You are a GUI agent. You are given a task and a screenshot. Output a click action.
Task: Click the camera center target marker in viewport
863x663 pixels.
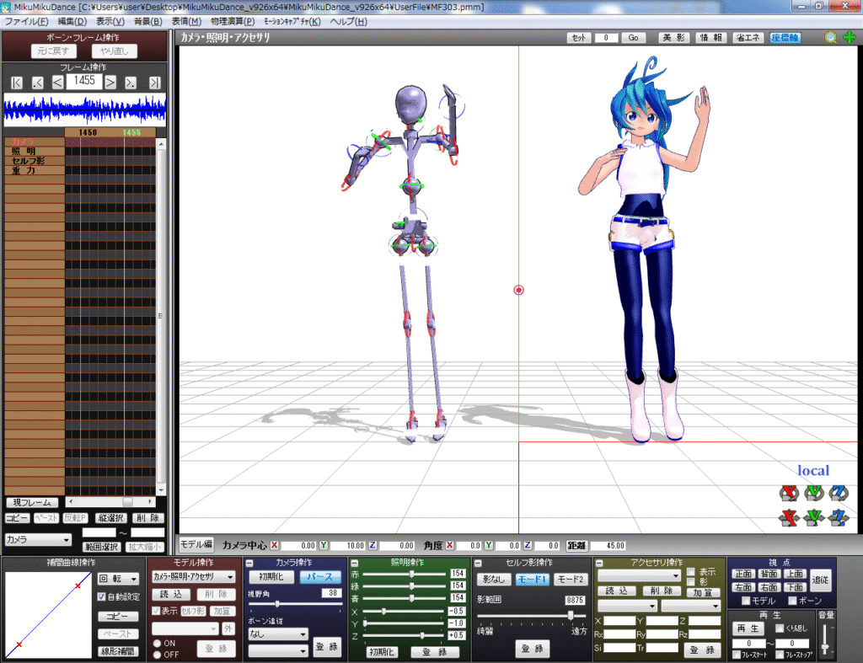point(518,290)
